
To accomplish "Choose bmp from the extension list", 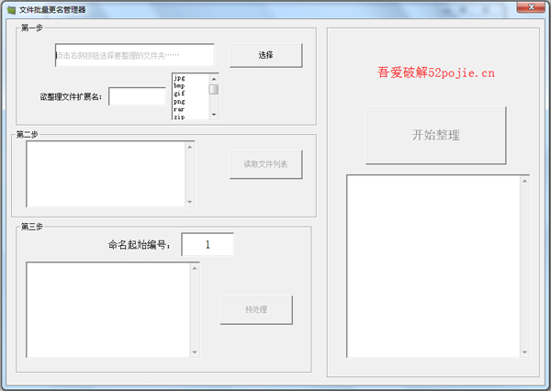I will click(180, 86).
